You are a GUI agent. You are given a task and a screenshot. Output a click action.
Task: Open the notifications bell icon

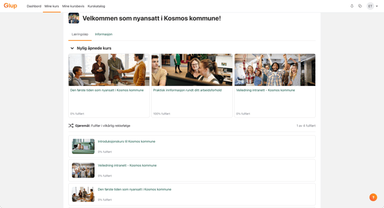click(x=352, y=6)
